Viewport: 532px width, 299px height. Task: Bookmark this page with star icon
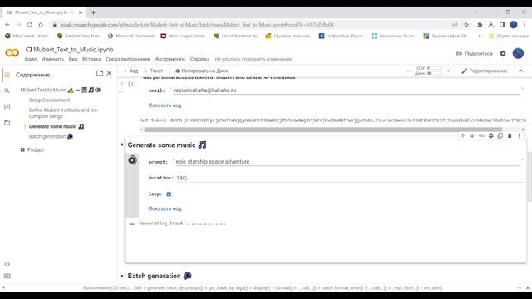(x=466, y=25)
